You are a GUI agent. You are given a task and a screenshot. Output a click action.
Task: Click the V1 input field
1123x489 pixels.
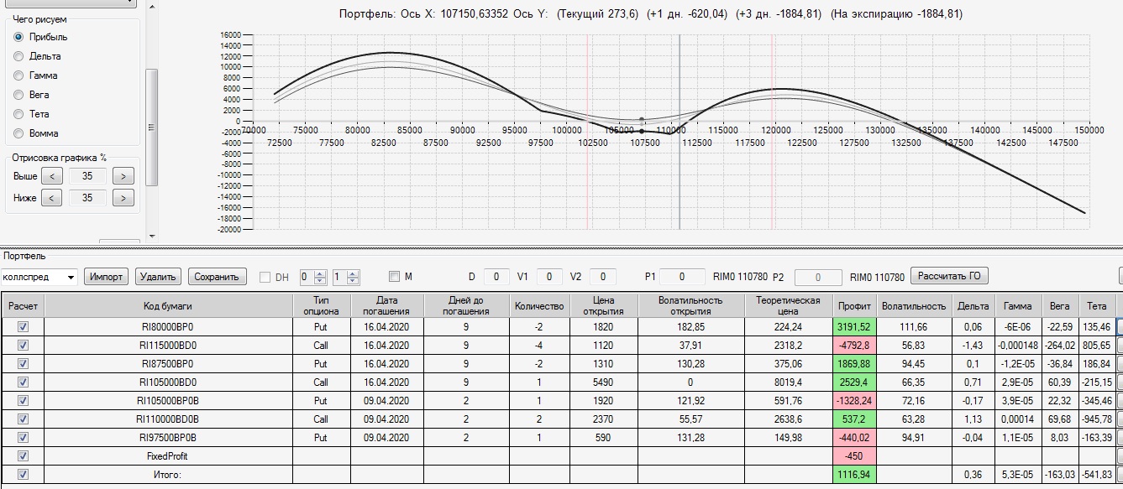549,277
